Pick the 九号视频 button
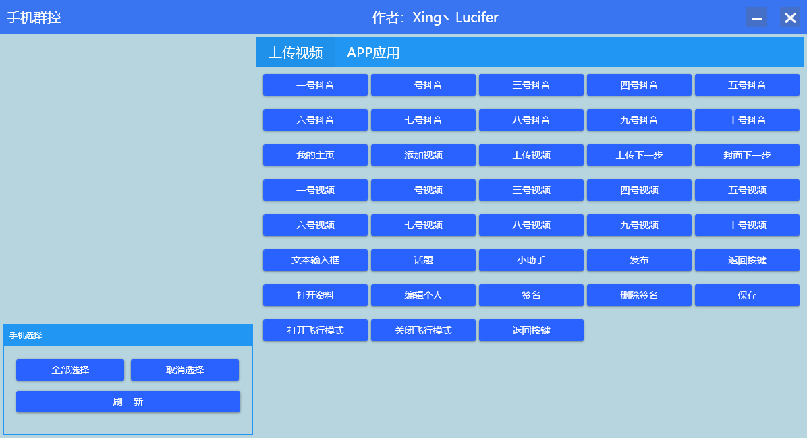 click(639, 225)
